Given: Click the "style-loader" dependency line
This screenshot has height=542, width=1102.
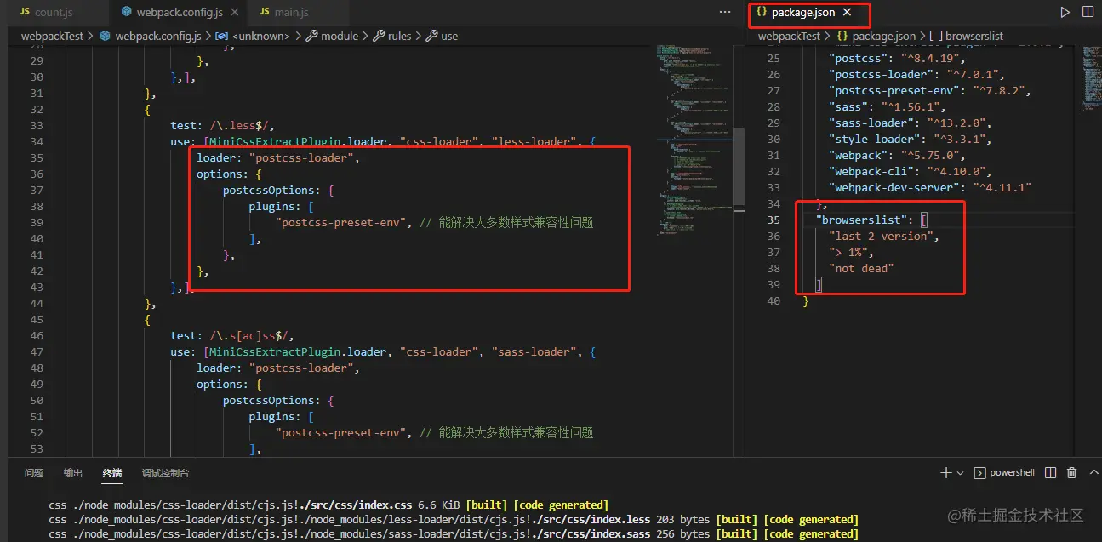Looking at the screenshot, I should pos(910,139).
